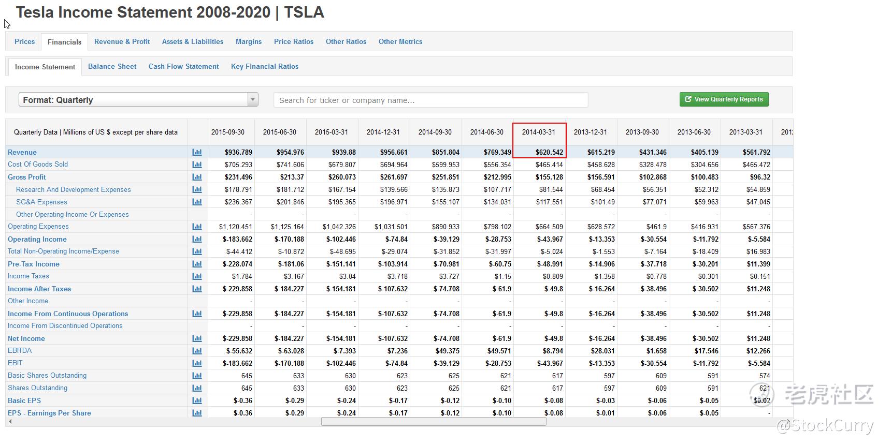Click the 2014-12-31 column header
Viewport: 891px width, 446px height.
[x=383, y=132]
